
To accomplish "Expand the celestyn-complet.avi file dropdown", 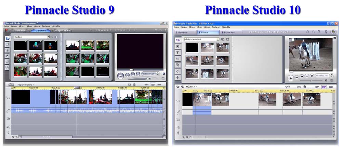I will pyautogui.click(x=218, y=39).
